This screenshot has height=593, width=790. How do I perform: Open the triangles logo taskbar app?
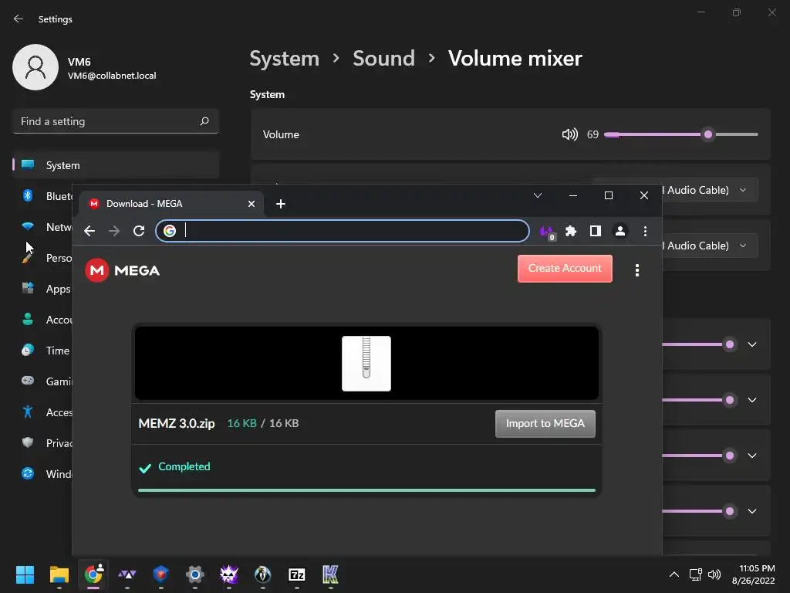click(x=127, y=574)
